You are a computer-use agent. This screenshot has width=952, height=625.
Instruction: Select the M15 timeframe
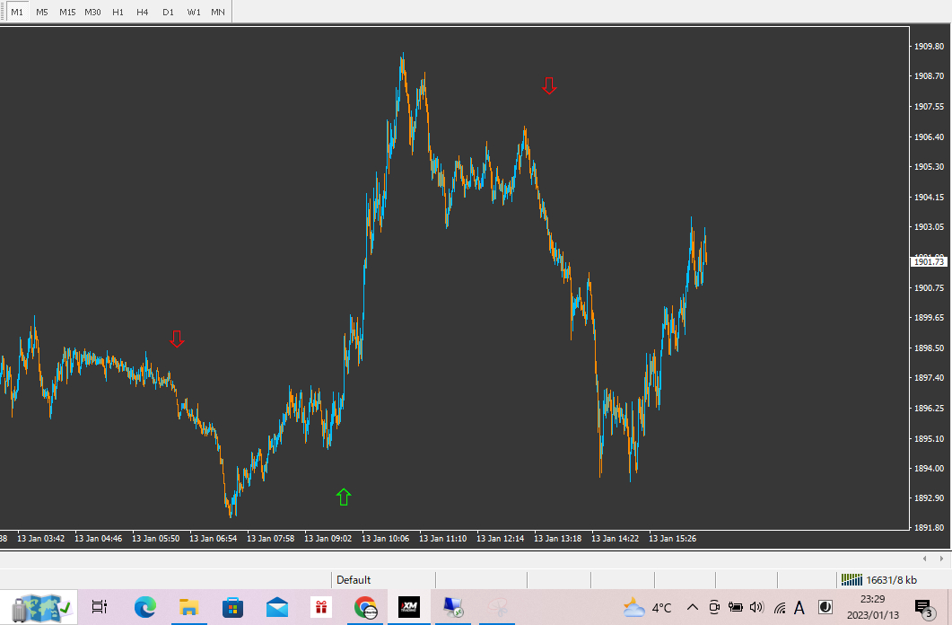[x=66, y=13]
